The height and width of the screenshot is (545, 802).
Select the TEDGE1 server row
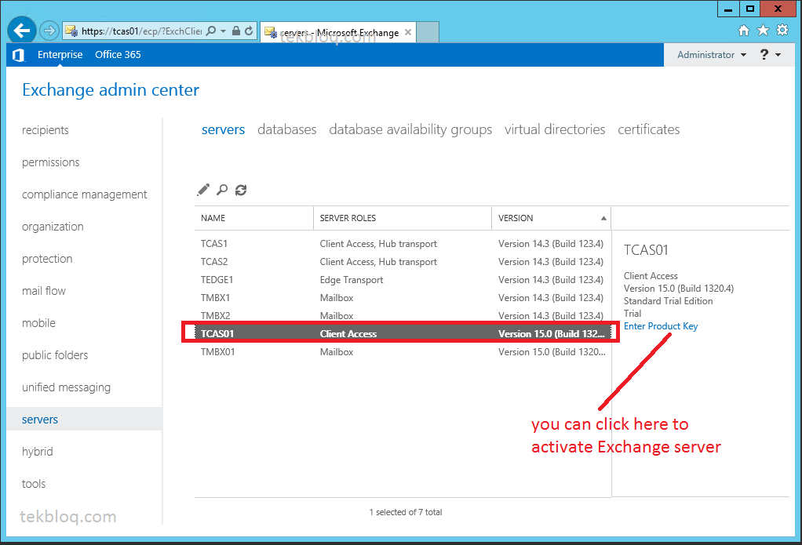point(403,280)
